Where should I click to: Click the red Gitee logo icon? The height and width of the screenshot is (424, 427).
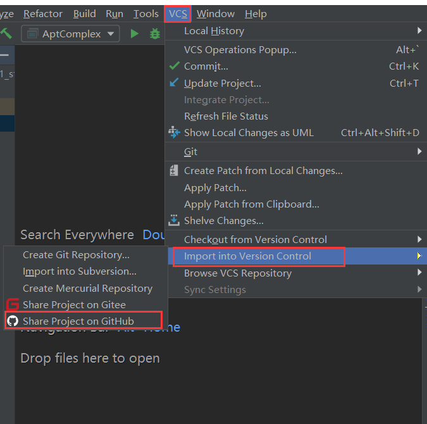click(x=13, y=304)
